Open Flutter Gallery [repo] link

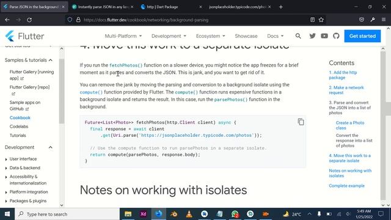[x=29, y=90]
